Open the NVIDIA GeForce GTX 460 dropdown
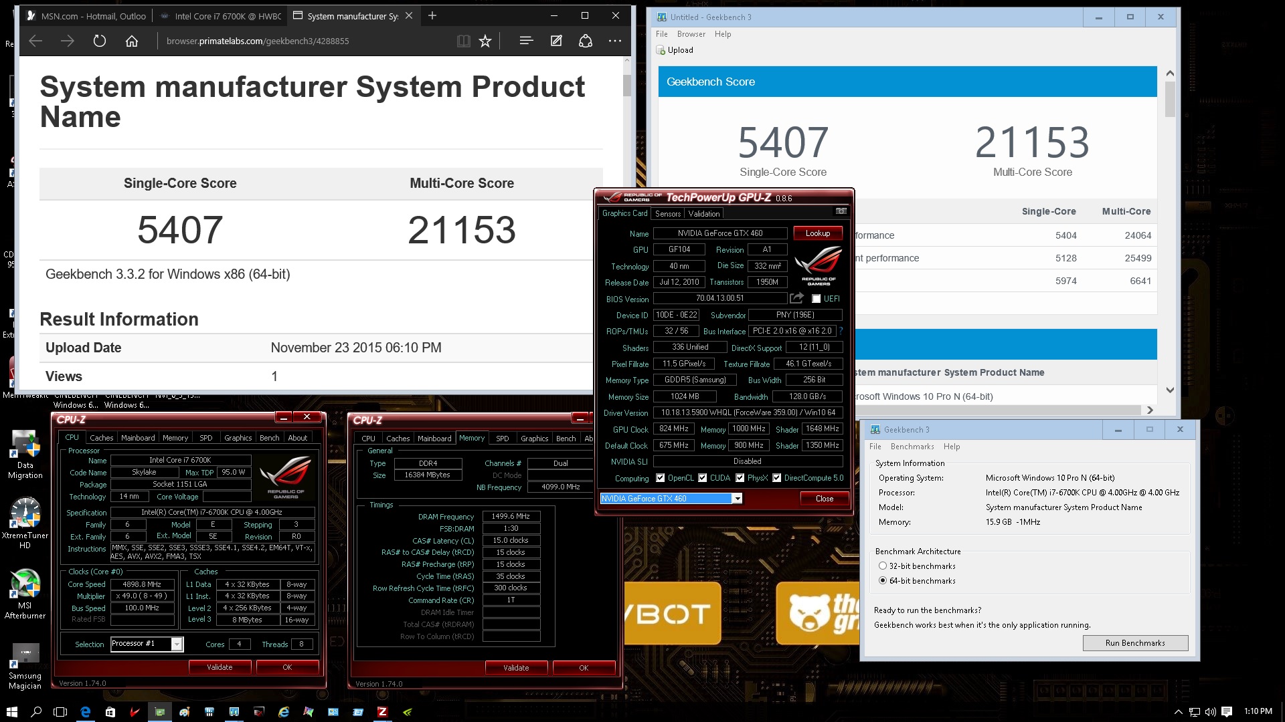Image resolution: width=1285 pixels, height=722 pixels. tap(737, 499)
